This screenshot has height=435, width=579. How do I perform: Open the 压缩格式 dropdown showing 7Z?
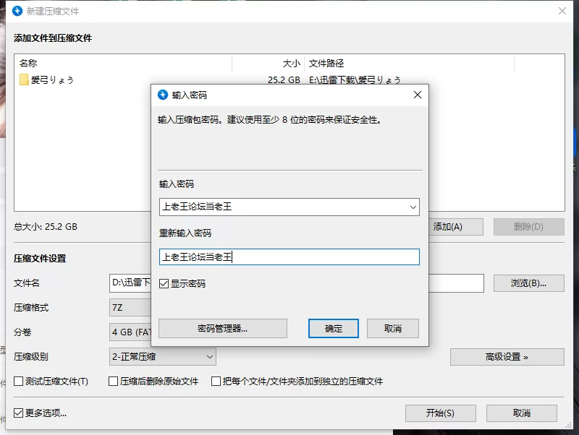point(130,307)
